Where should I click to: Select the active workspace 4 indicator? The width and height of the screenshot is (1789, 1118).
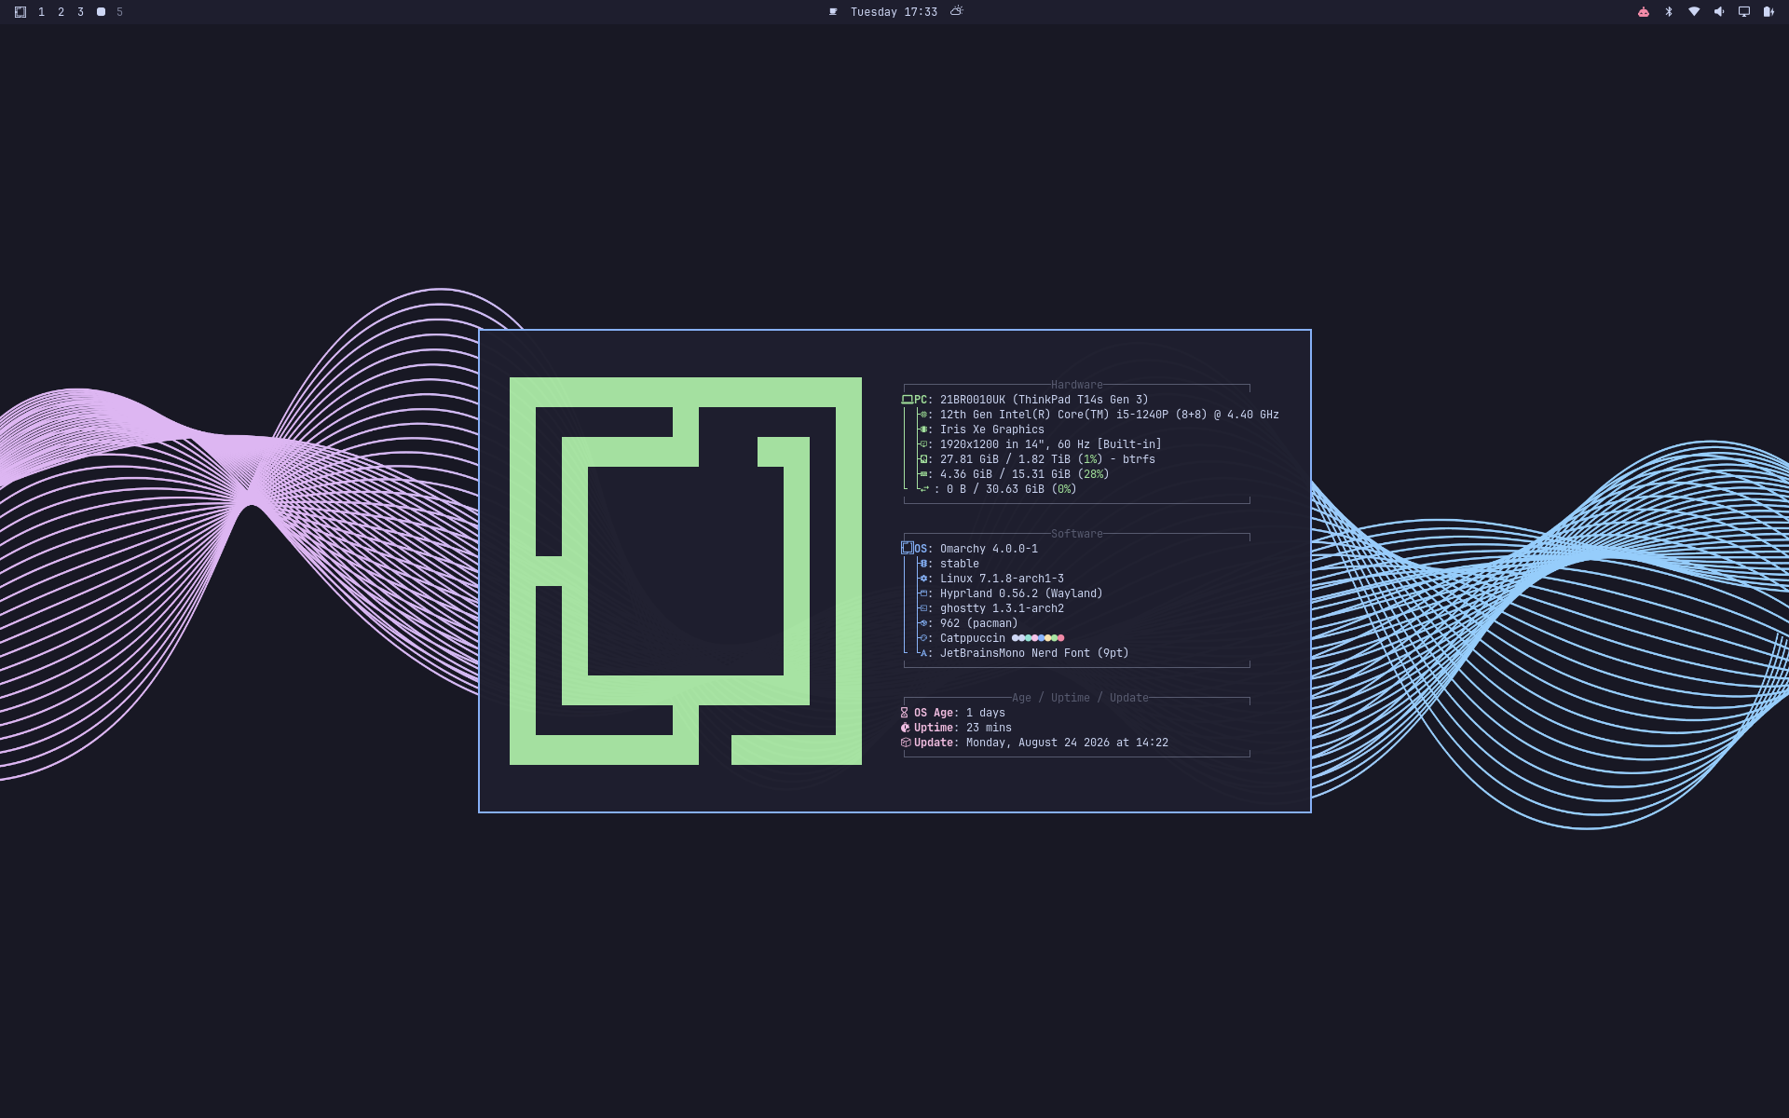pyautogui.click(x=101, y=12)
